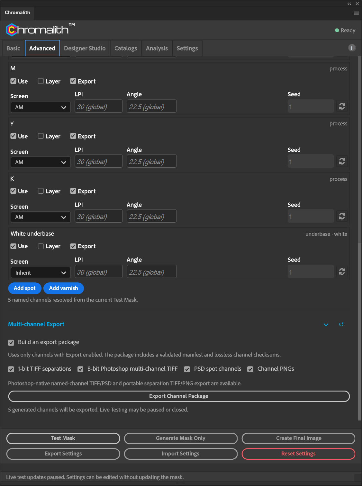Click the Y channel LPI field
This screenshot has height=486, width=362.
click(x=99, y=161)
